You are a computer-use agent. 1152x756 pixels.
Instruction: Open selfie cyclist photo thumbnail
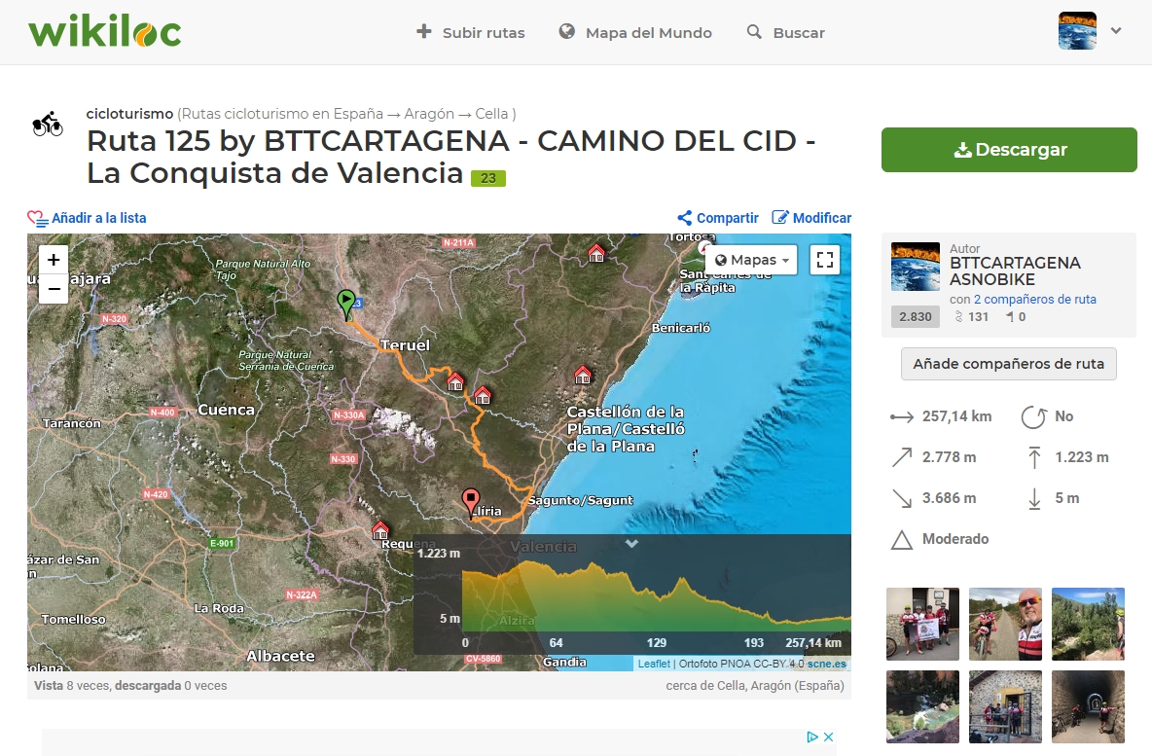[x=1005, y=624]
